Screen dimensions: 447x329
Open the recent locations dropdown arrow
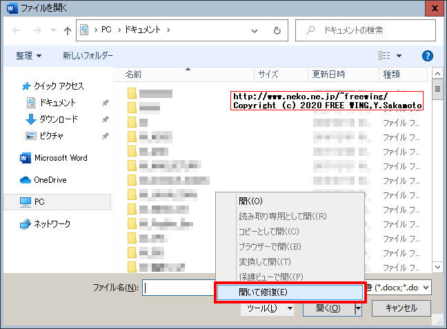point(53,30)
